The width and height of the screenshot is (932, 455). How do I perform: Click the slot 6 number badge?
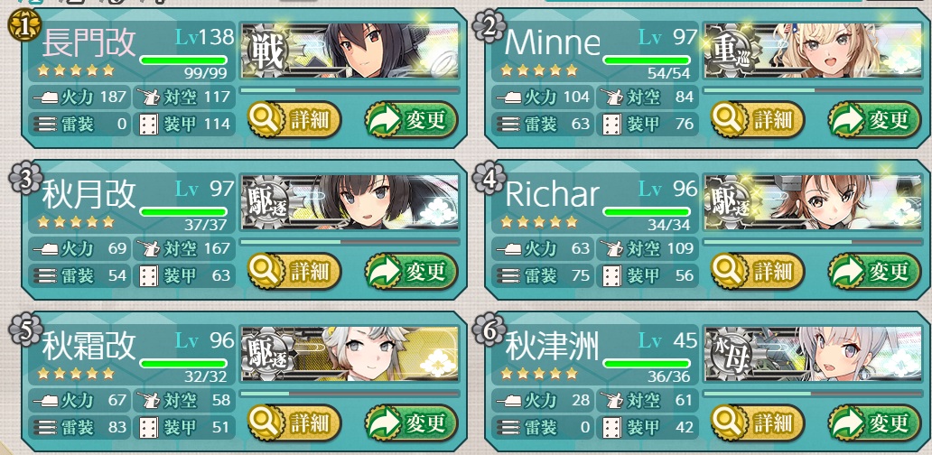(x=488, y=329)
